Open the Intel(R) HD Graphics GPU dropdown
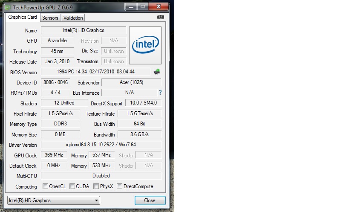This screenshot has height=212, width=349. (x=54, y=200)
